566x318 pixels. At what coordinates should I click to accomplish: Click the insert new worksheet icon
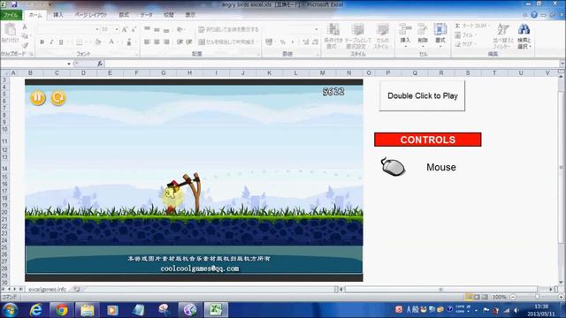(77, 289)
